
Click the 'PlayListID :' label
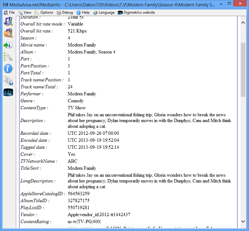tap(32, 208)
